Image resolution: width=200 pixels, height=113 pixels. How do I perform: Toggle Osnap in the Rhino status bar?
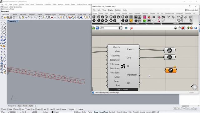(96, 112)
